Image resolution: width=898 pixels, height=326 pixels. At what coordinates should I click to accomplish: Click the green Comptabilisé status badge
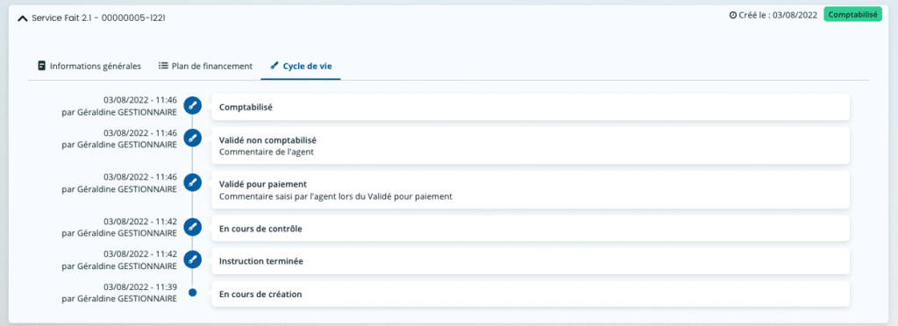tap(852, 15)
